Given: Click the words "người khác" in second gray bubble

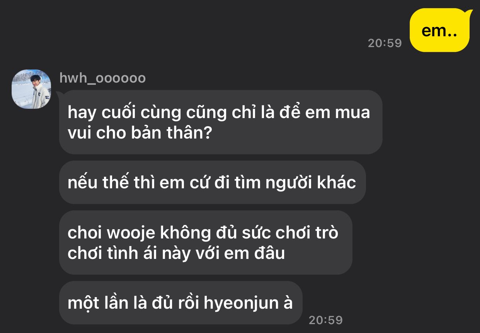Looking at the screenshot, I should [311, 183].
